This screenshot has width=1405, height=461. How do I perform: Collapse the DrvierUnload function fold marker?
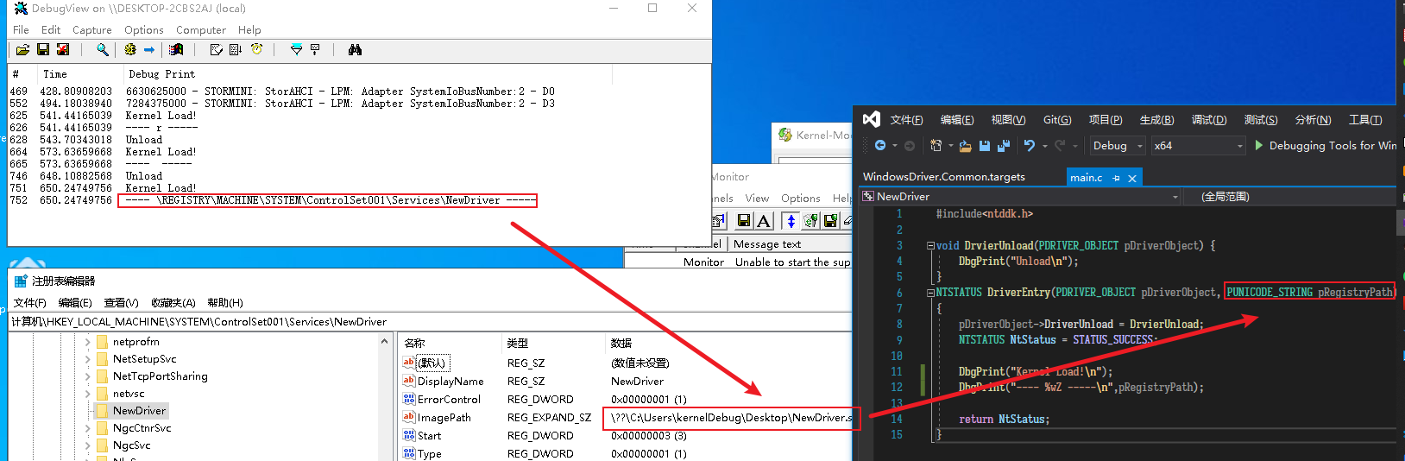coord(930,246)
